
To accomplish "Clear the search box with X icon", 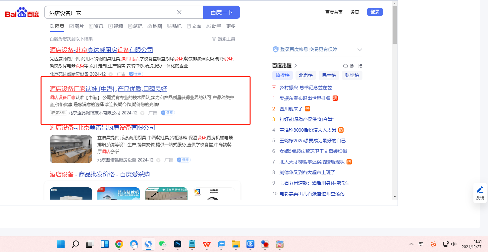I will click(179, 12).
